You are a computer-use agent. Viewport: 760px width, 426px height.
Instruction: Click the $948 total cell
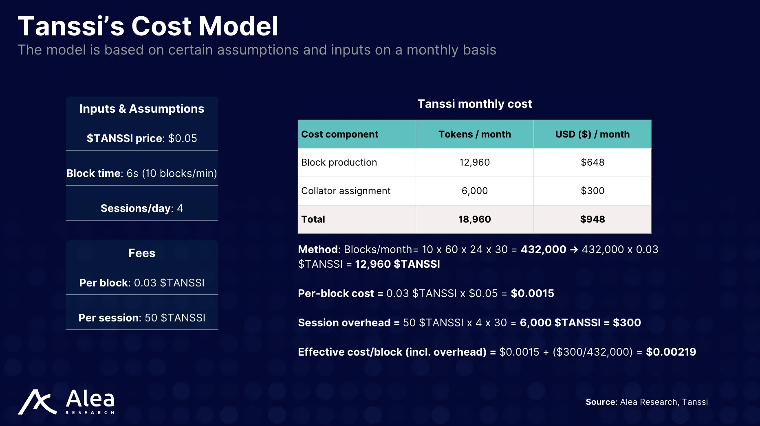click(x=592, y=219)
